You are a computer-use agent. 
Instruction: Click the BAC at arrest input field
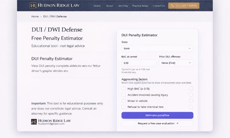[139, 63]
